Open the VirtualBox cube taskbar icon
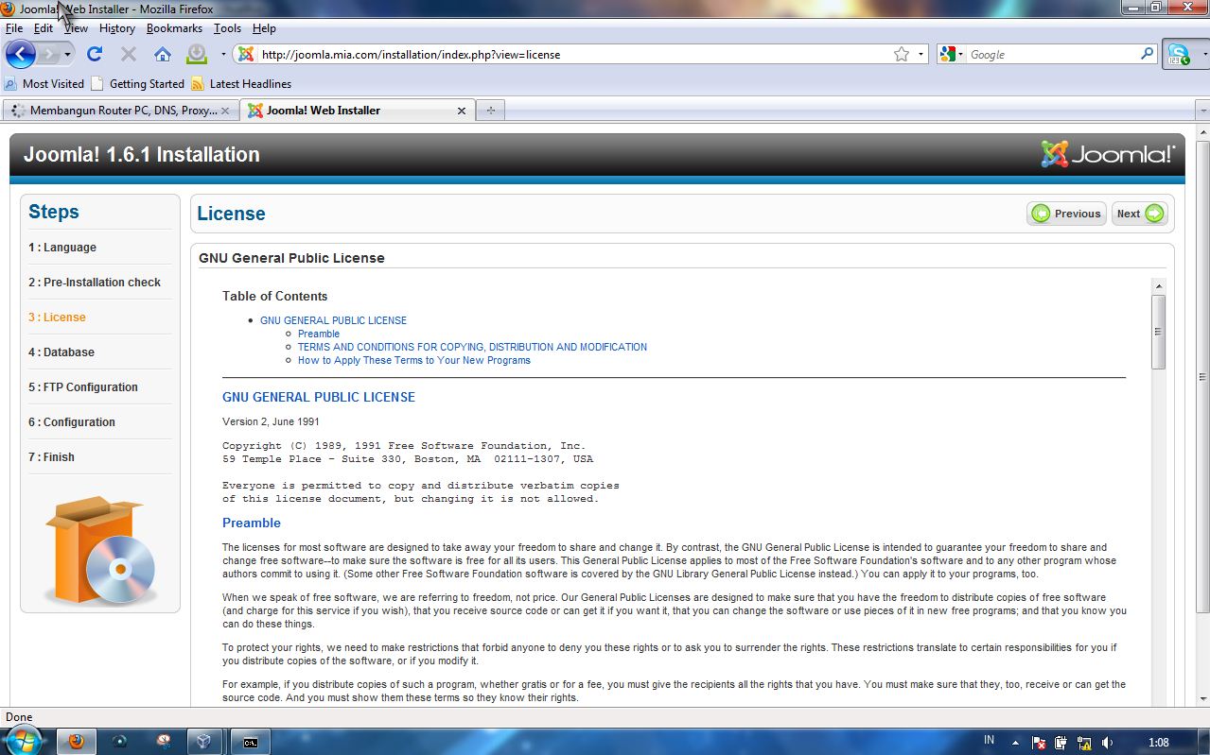The height and width of the screenshot is (755, 1210). point(202,742)
